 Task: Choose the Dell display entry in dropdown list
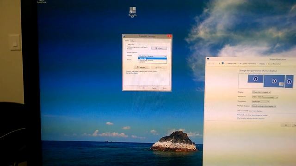[153, 60]
